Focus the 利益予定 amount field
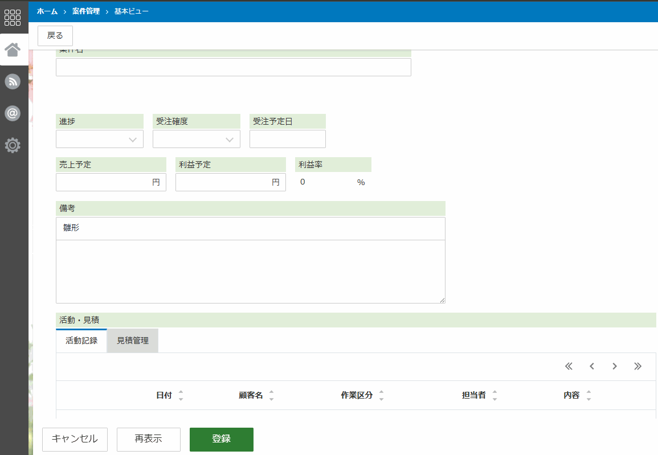 [230, 182]
